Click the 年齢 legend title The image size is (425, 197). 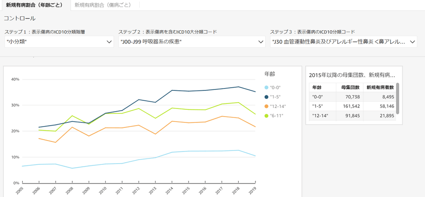coord(269,74)
